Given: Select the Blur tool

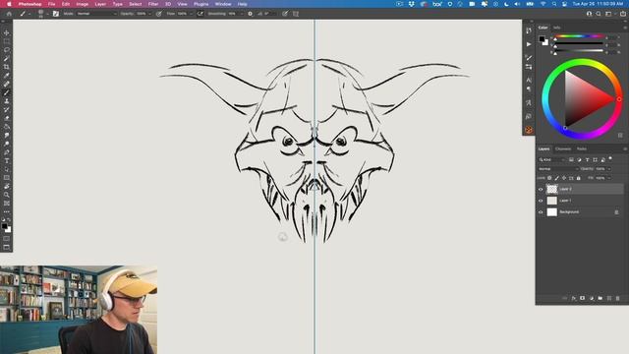Looking at the screenshot, I should (7, 135).
